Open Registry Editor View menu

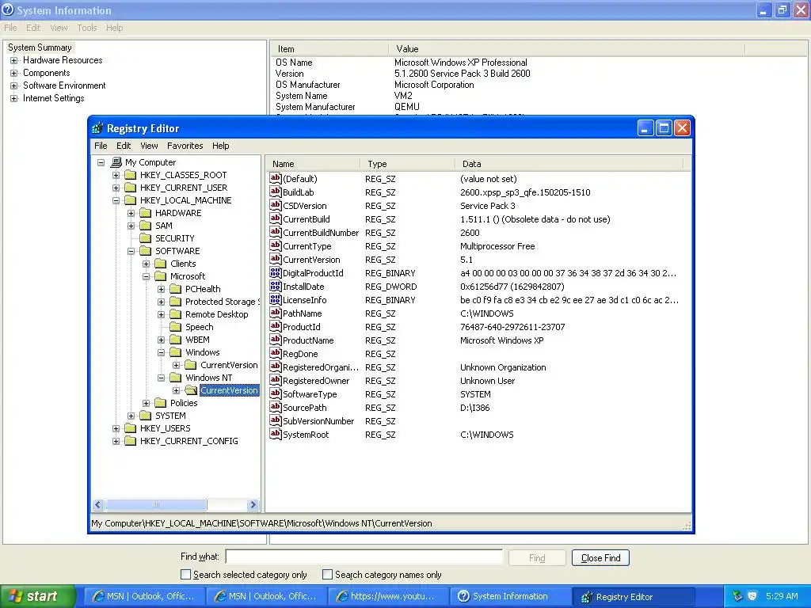pos(149,146)
